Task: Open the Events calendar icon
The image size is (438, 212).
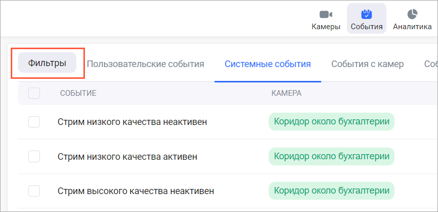Action: [366, 14]
